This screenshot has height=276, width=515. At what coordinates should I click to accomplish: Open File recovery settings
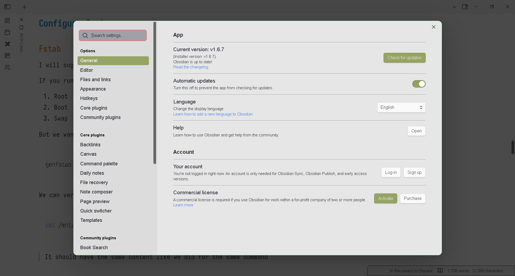click(x=113, y=182)
